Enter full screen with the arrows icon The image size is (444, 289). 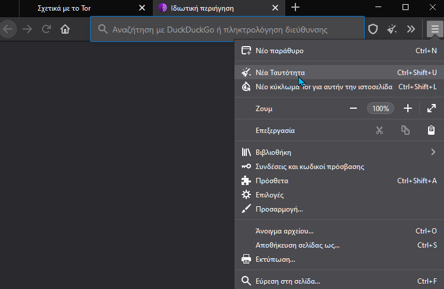[x=431, y=108]
